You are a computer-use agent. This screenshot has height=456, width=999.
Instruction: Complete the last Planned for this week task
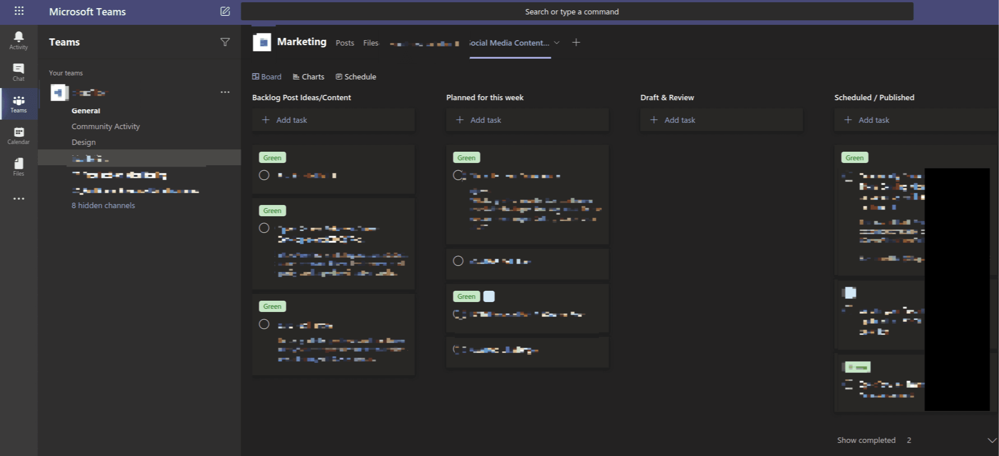pos(458,349)
